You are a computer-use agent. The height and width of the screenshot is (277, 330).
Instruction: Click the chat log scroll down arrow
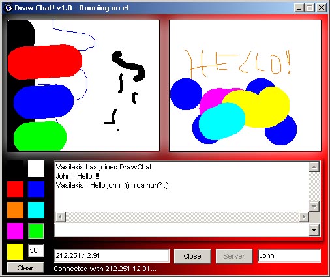tap(314, 207)
